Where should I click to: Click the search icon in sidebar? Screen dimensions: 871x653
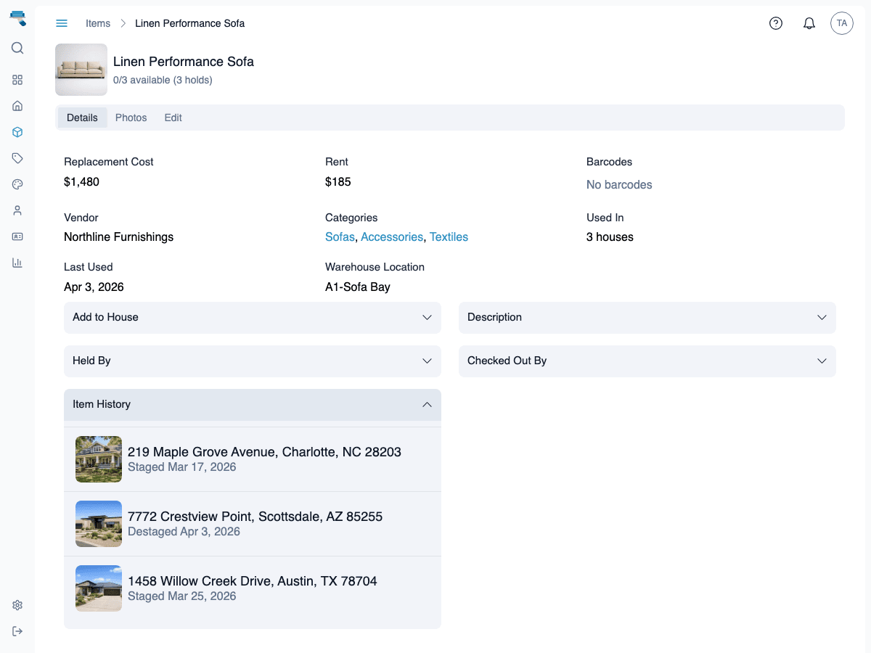coord(17,48)
